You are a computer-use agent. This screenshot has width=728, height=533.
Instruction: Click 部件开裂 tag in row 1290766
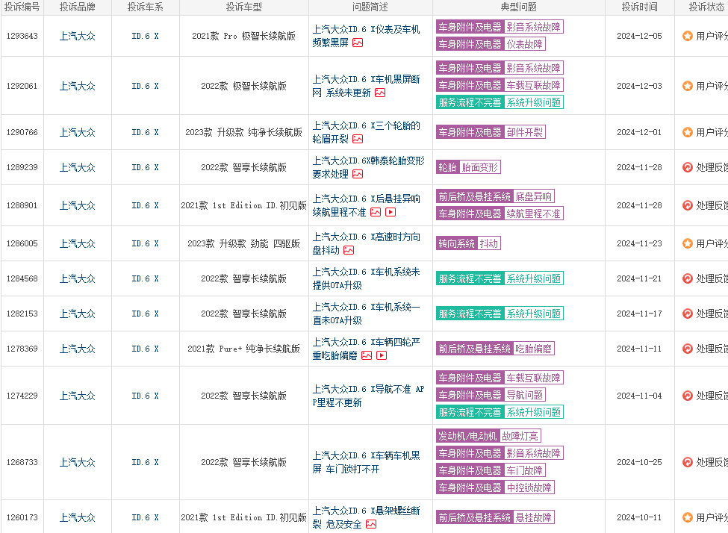[x=525, y=132]
